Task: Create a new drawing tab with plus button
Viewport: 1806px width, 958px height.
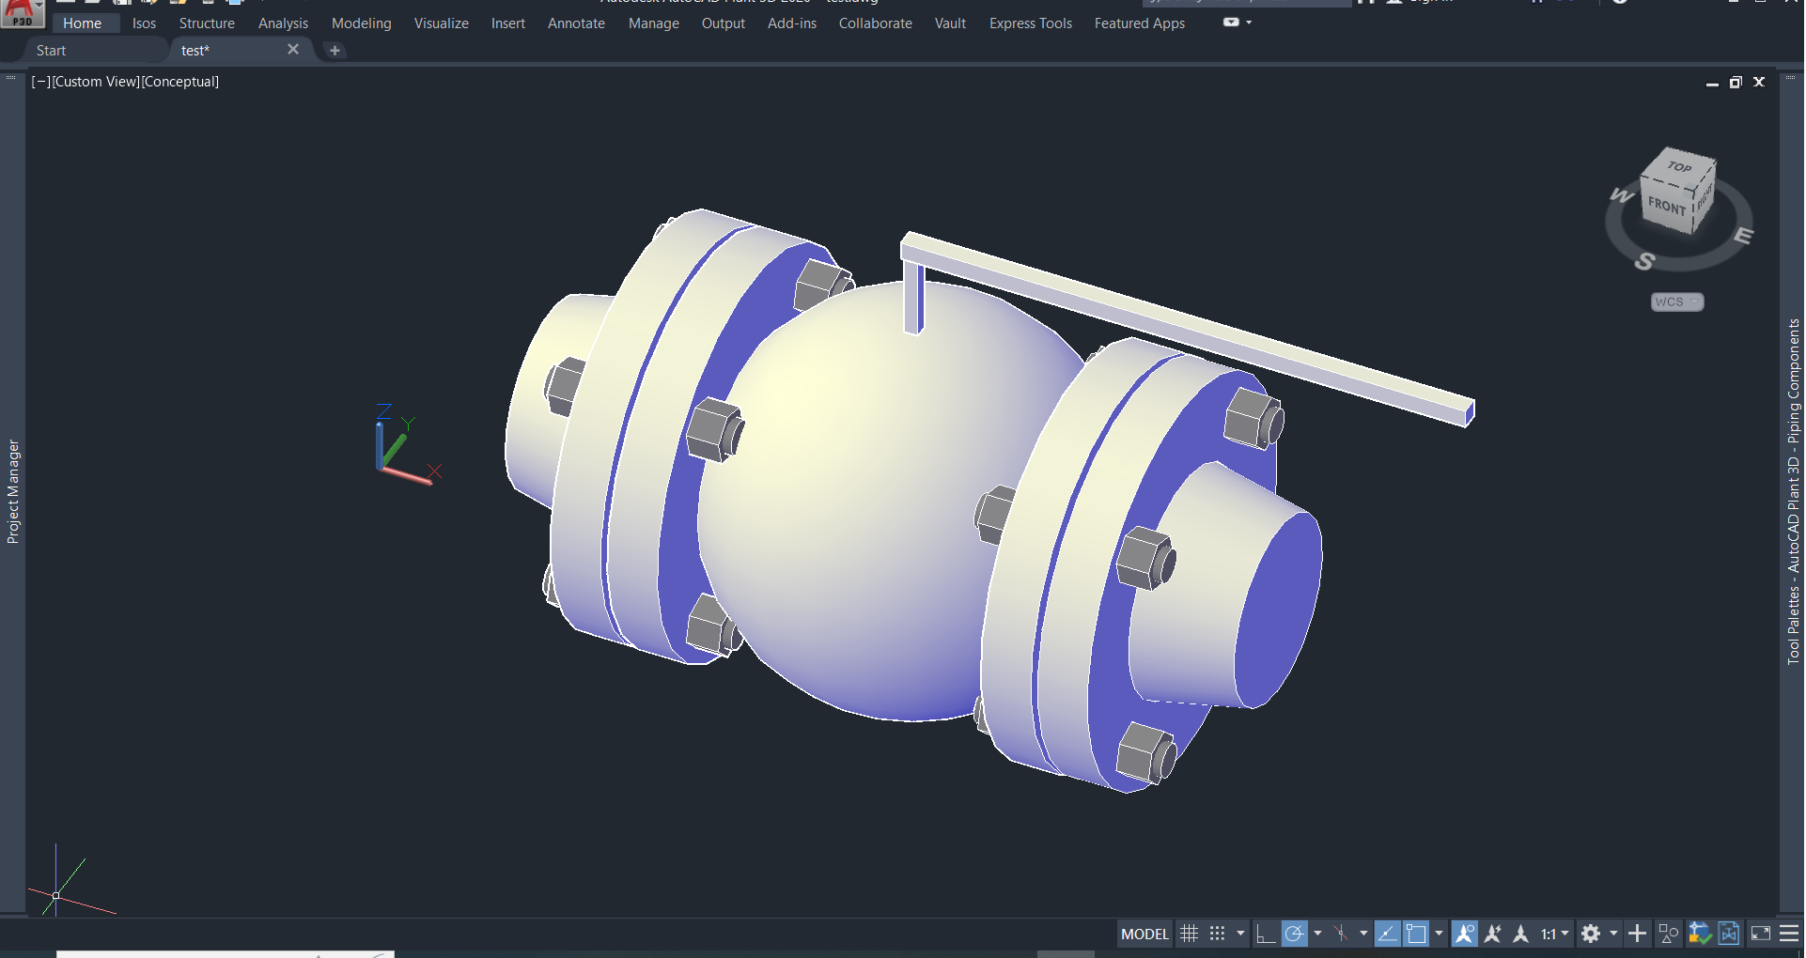Action: coord(335,51)
